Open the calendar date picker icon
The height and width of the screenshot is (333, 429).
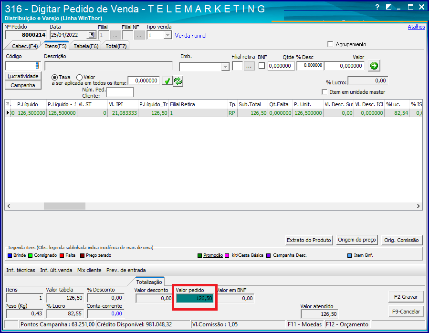coord(91,35)
